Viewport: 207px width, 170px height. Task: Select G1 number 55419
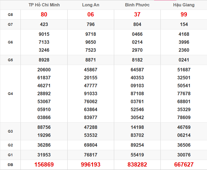click(137, 155)
